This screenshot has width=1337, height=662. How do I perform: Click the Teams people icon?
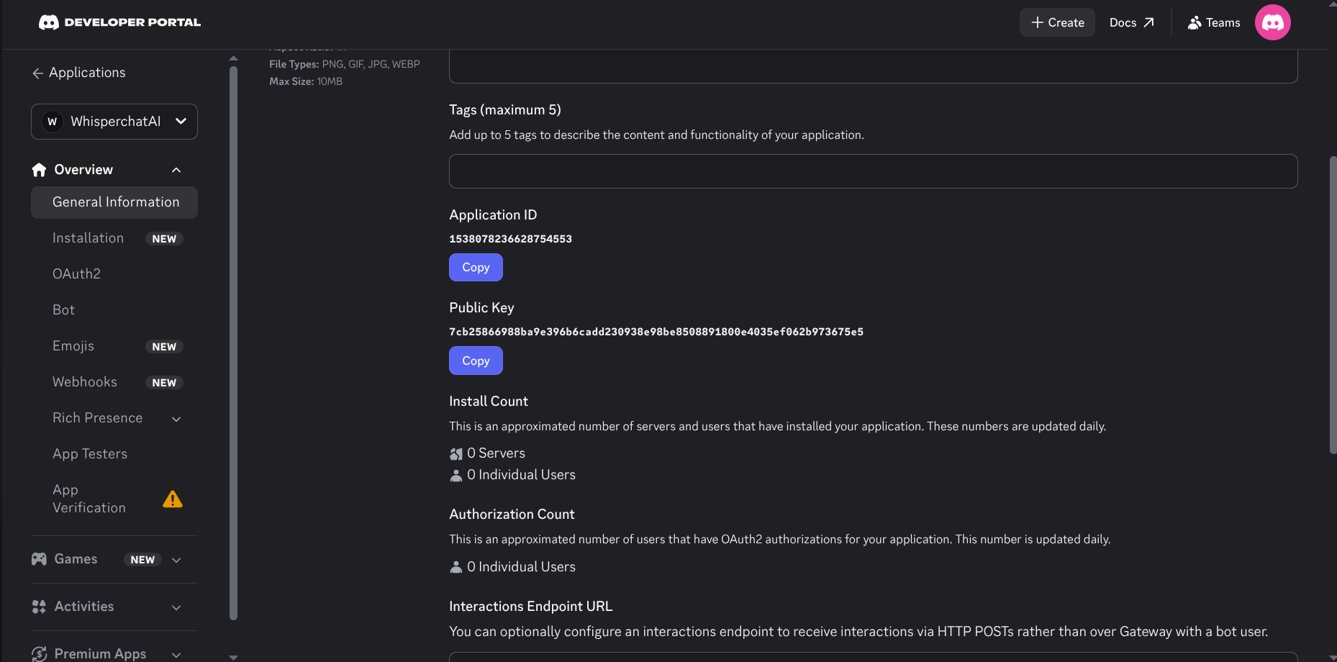[x=1195, y=22]
